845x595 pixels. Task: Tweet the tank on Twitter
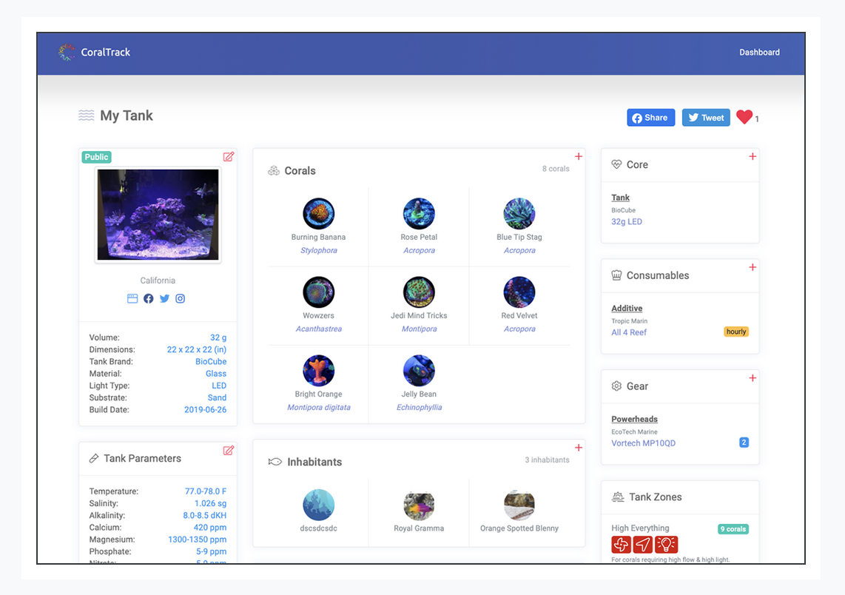tap(706, 118)
